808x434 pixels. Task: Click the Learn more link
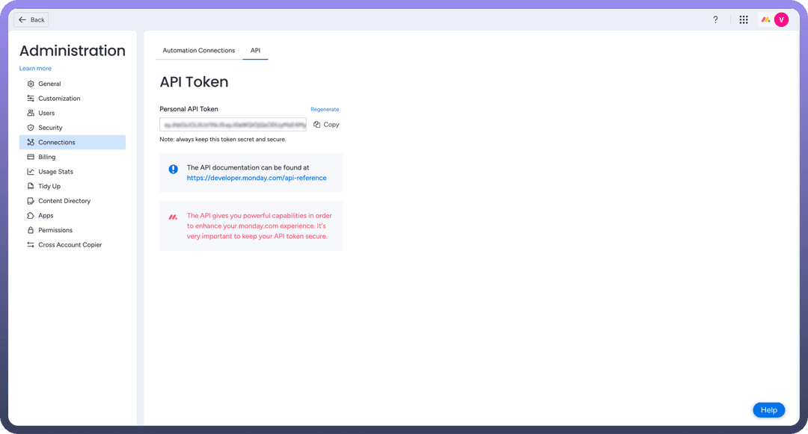pos(35,69)
